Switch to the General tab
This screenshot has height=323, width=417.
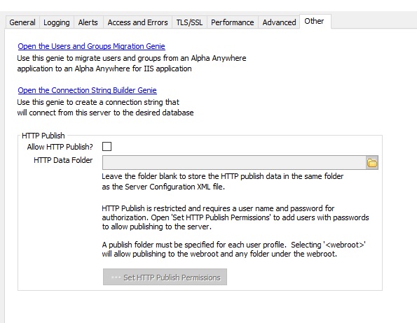(22, 22)
